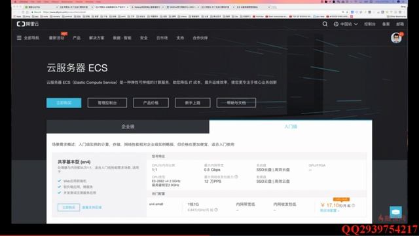Switch to the 入门级 tab
This screenshot has height=236, width=419.
(x=291, y=127)
